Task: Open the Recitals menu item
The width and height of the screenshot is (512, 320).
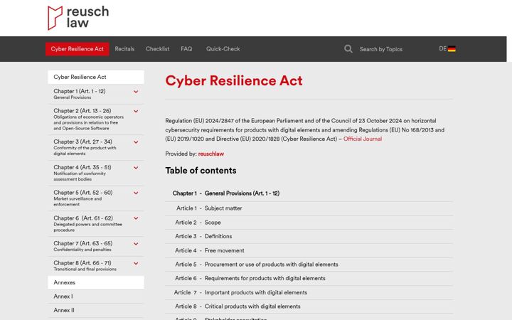Action: click(x=124, y=49)
